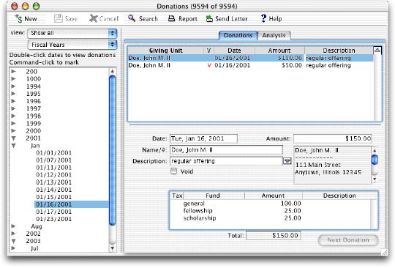Click the Save floppy disk icon
This screenshot has width=395, height=268.
tap(59, 18)
